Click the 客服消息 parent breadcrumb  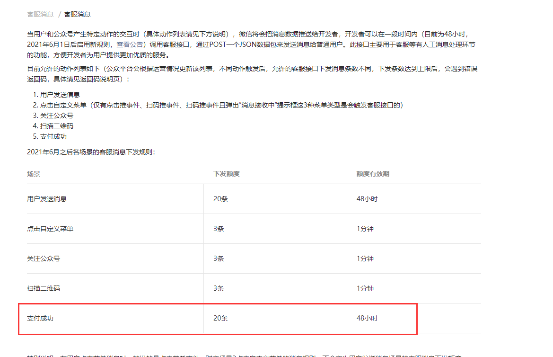40,14
